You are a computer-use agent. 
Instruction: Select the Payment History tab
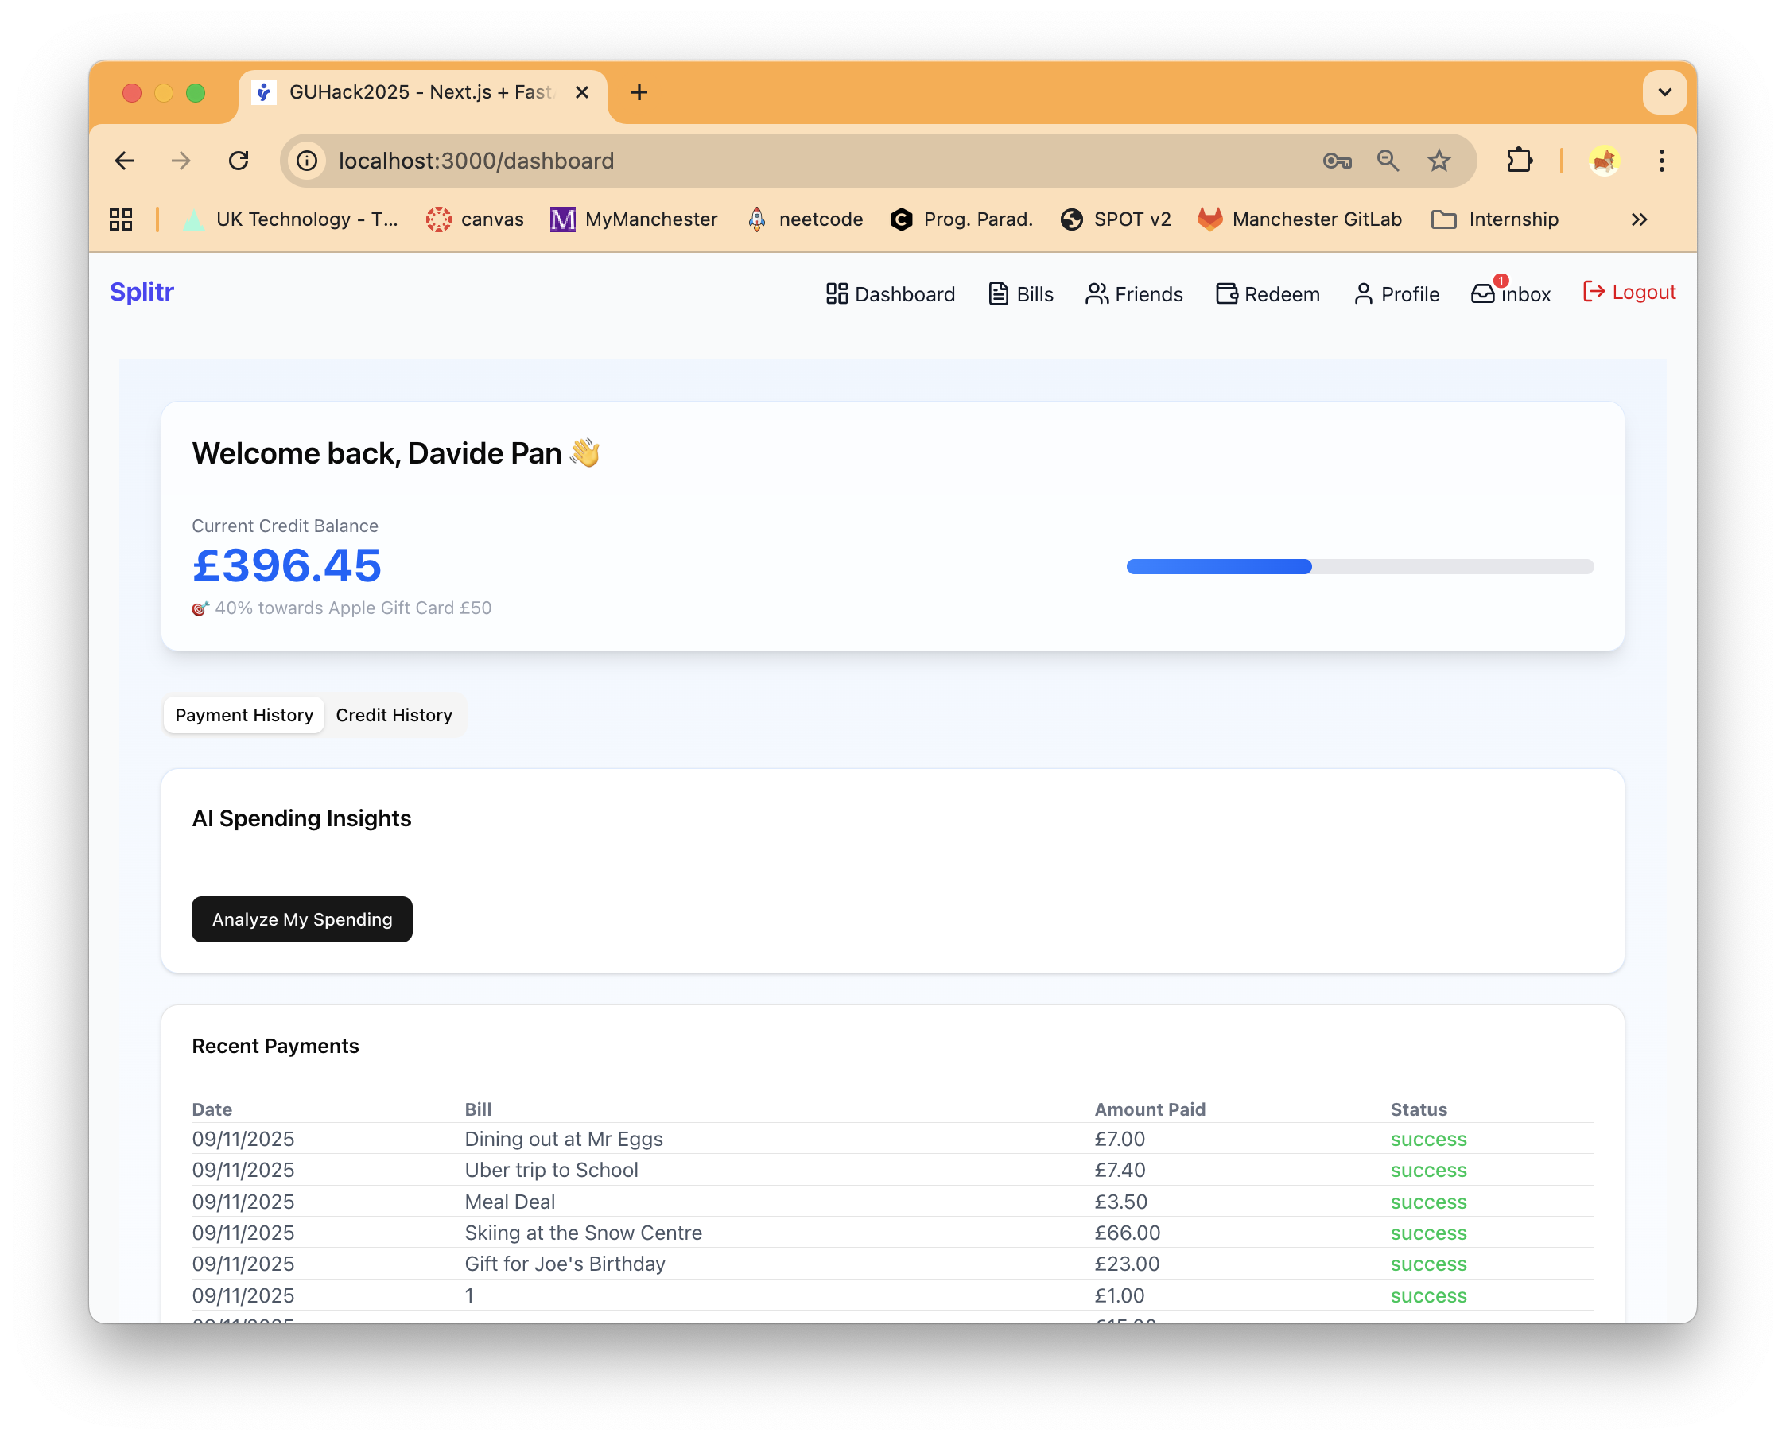pos(244,715)
